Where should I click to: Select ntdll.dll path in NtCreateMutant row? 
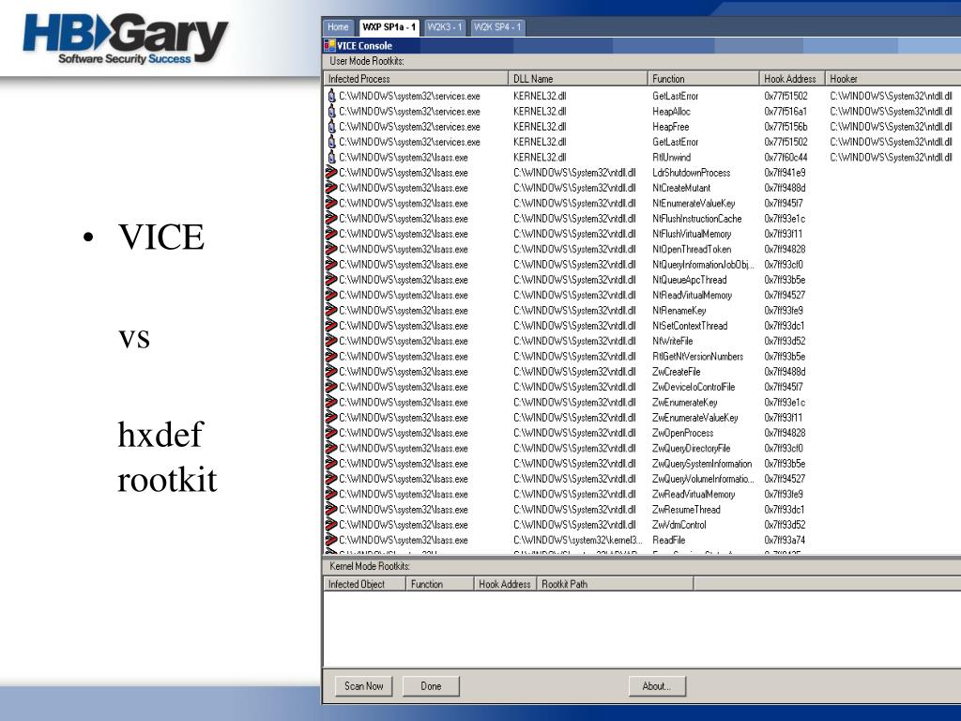[574, 188]
